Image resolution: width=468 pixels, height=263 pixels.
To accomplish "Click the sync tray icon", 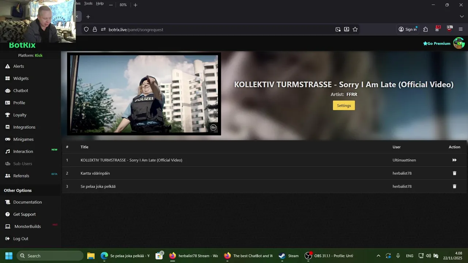I will [388, 256].
